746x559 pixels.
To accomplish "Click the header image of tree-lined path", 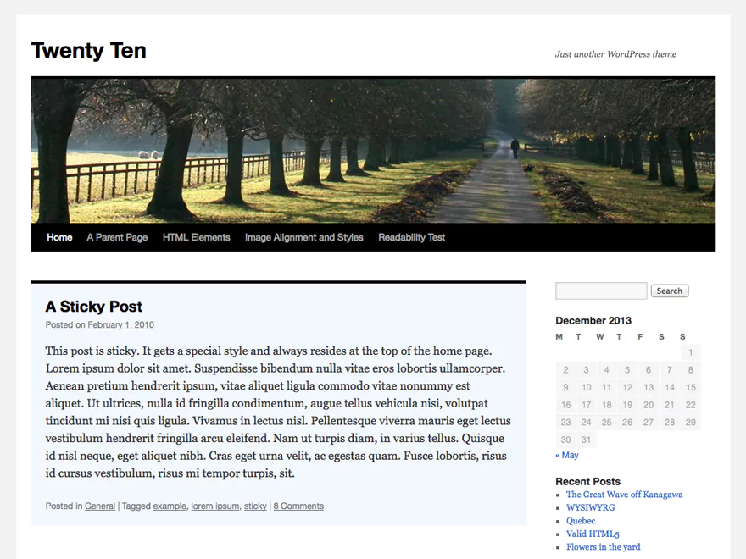I will pyautogui.click(x=373, y=151).
